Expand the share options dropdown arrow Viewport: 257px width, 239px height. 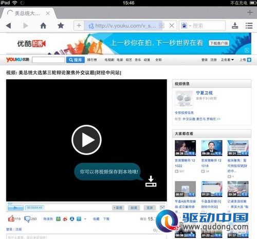tap(85, 219)
